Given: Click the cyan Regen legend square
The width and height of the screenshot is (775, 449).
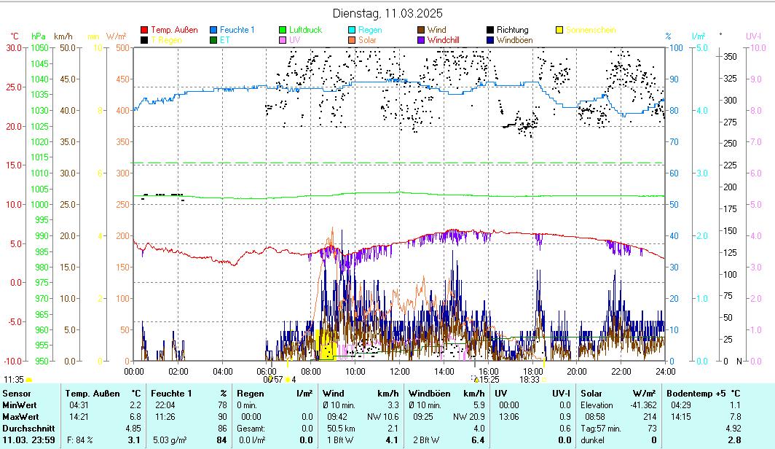Looking at the screenshot, I should (x=352, y=30).
